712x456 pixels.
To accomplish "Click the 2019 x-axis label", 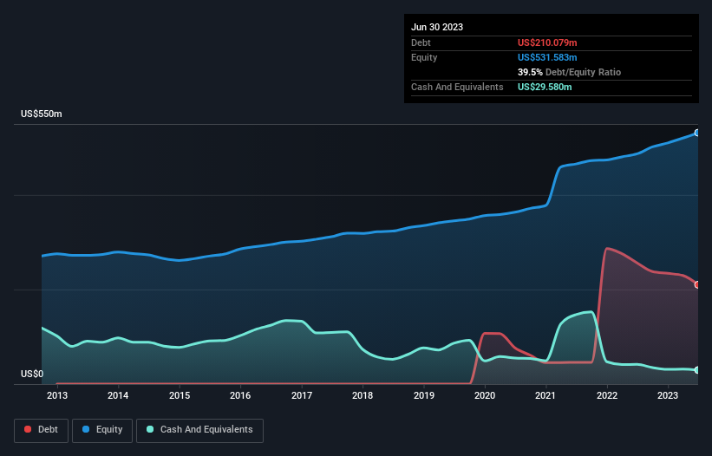I will (424, 395).
